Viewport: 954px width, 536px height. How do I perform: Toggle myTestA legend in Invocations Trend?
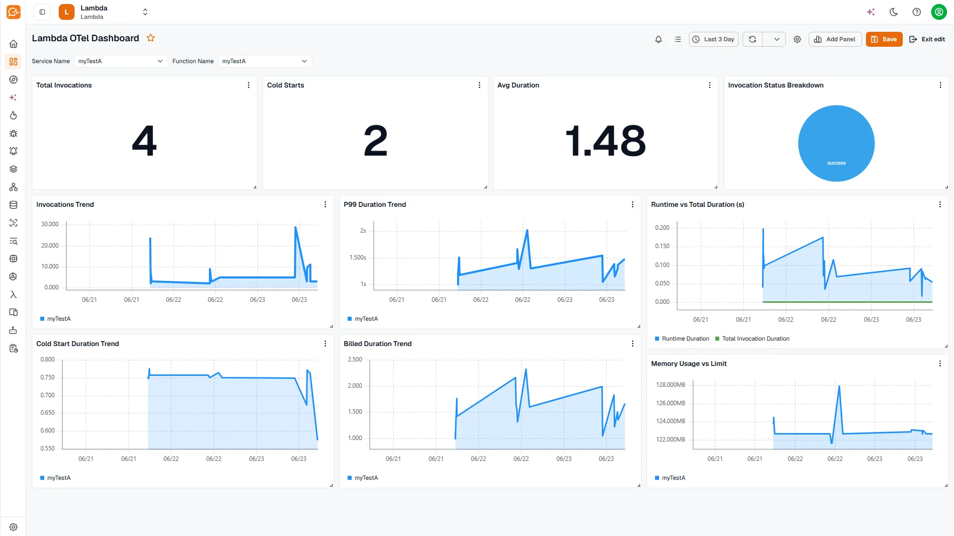(55, 319)
